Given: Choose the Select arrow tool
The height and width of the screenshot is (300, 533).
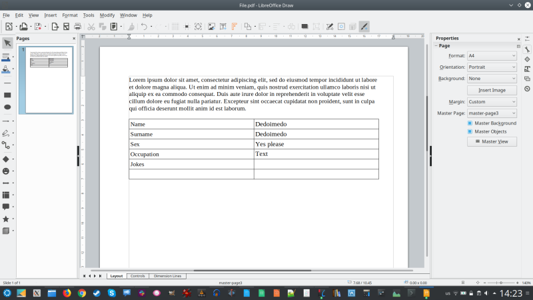Looking at the screenshot, I should pyautogui.click(x=7, y=43).
